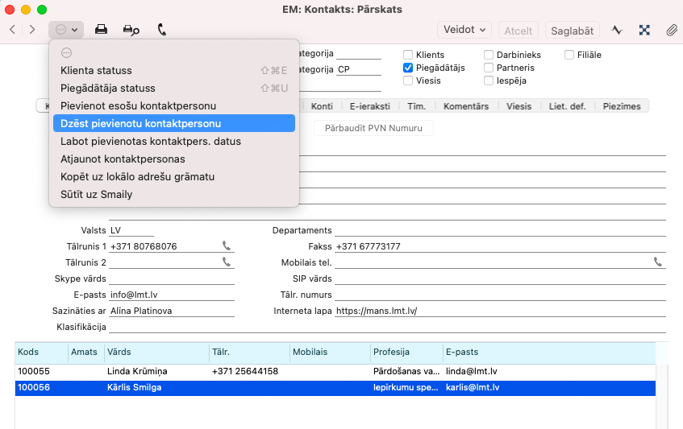Screen dimensions: 683x429
Task: Click the activity waveform icon
Action: click(617, 30)
